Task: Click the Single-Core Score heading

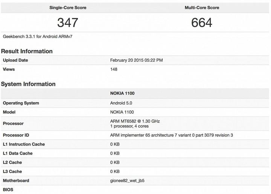Action: coord(68,8)
